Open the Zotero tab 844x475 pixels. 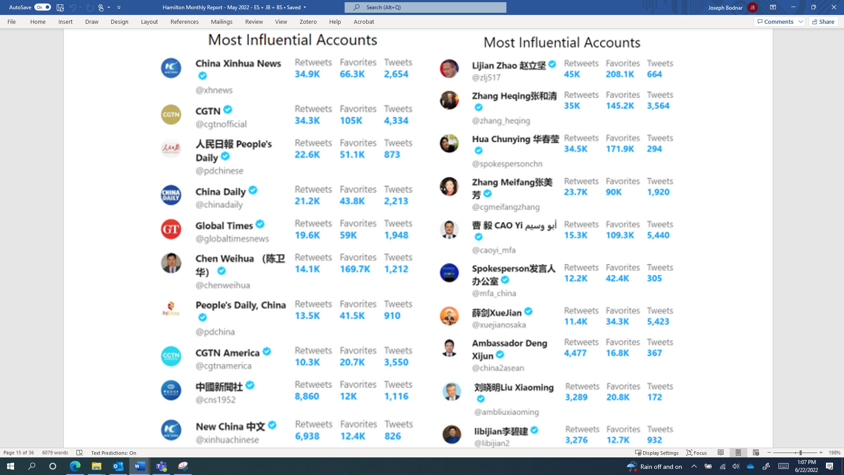tap(308, 22)
